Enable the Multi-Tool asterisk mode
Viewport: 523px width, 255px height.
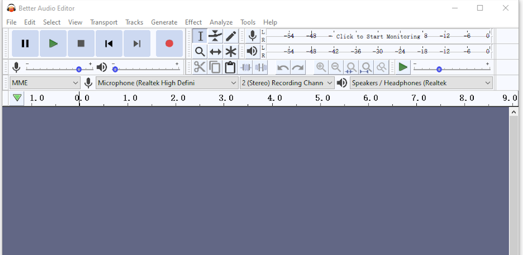point(231,52)
